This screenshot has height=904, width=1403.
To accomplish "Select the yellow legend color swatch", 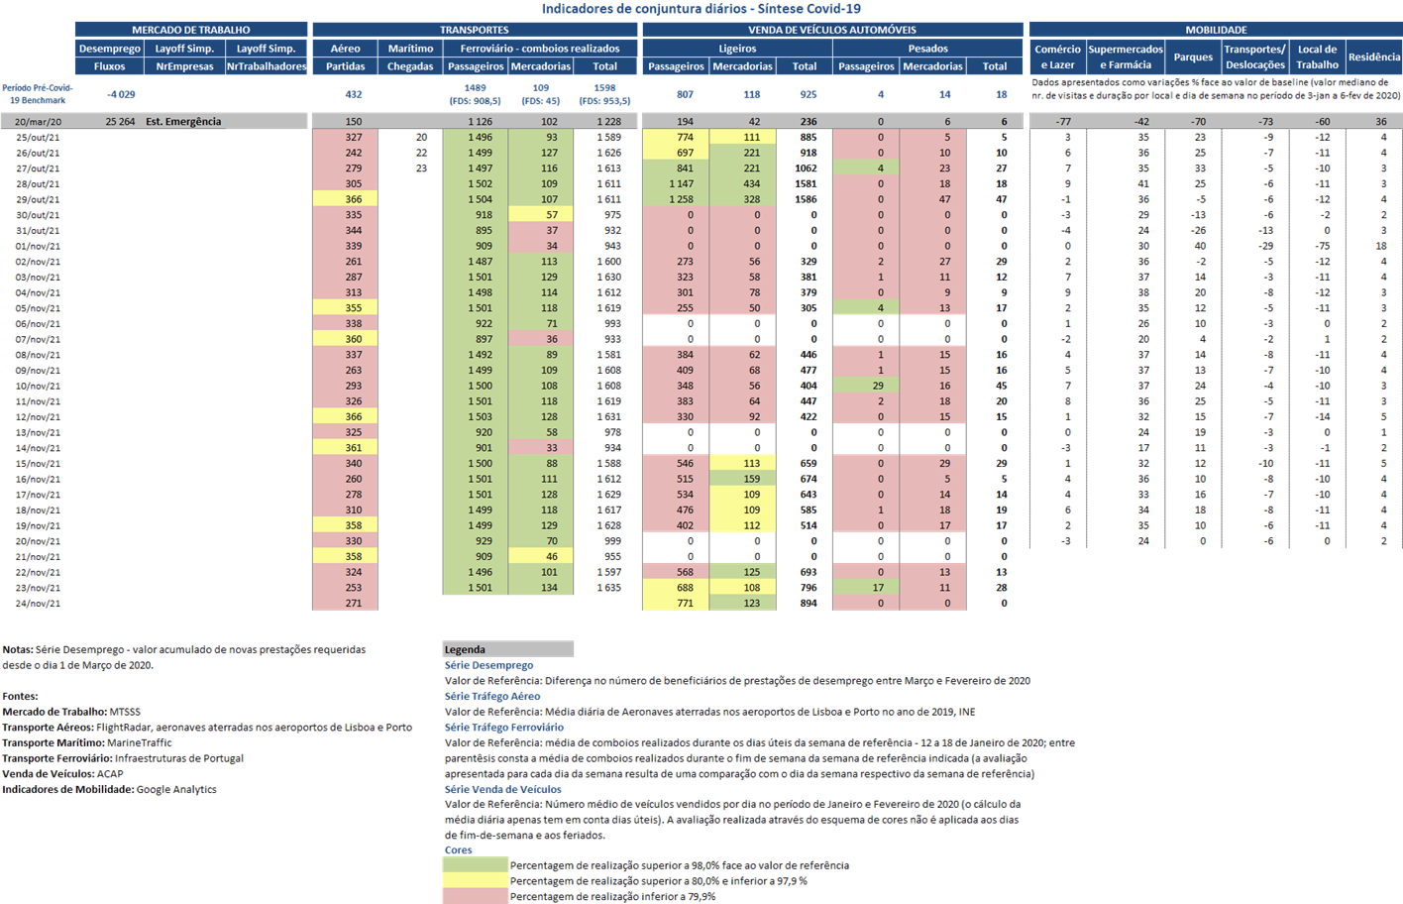I will (475, 880).
